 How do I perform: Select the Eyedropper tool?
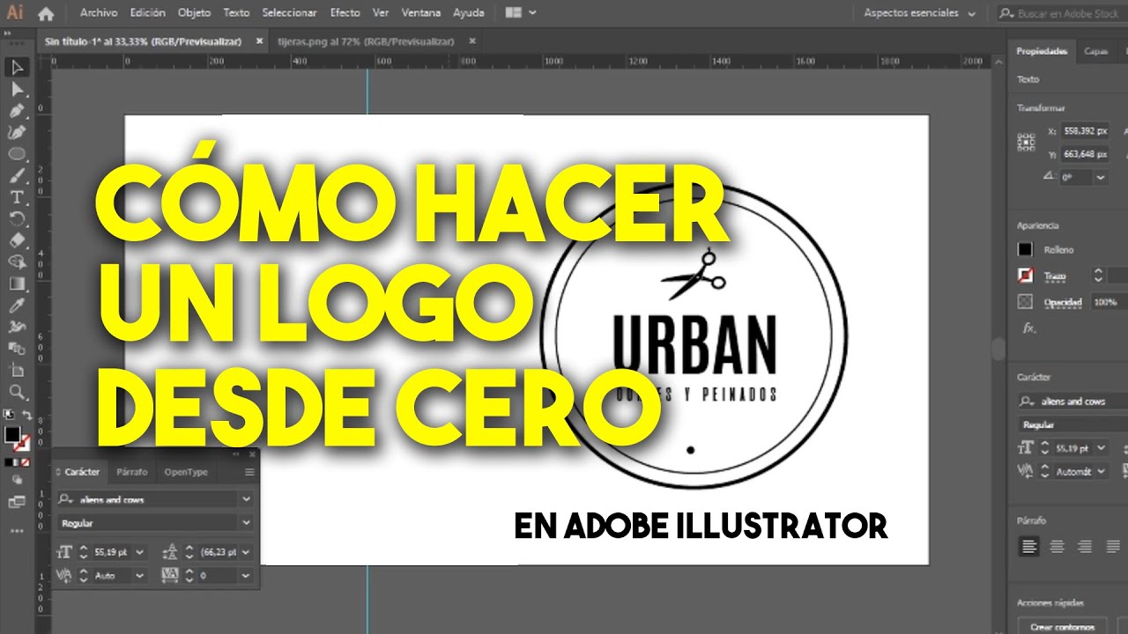pyautogui.click(x=17, y=305)
